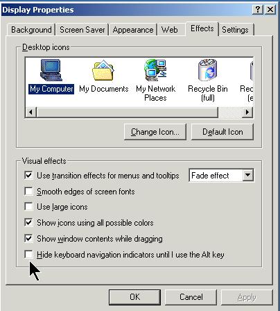
Task: Select the My Documents folder icon
Action: (103, 76)
